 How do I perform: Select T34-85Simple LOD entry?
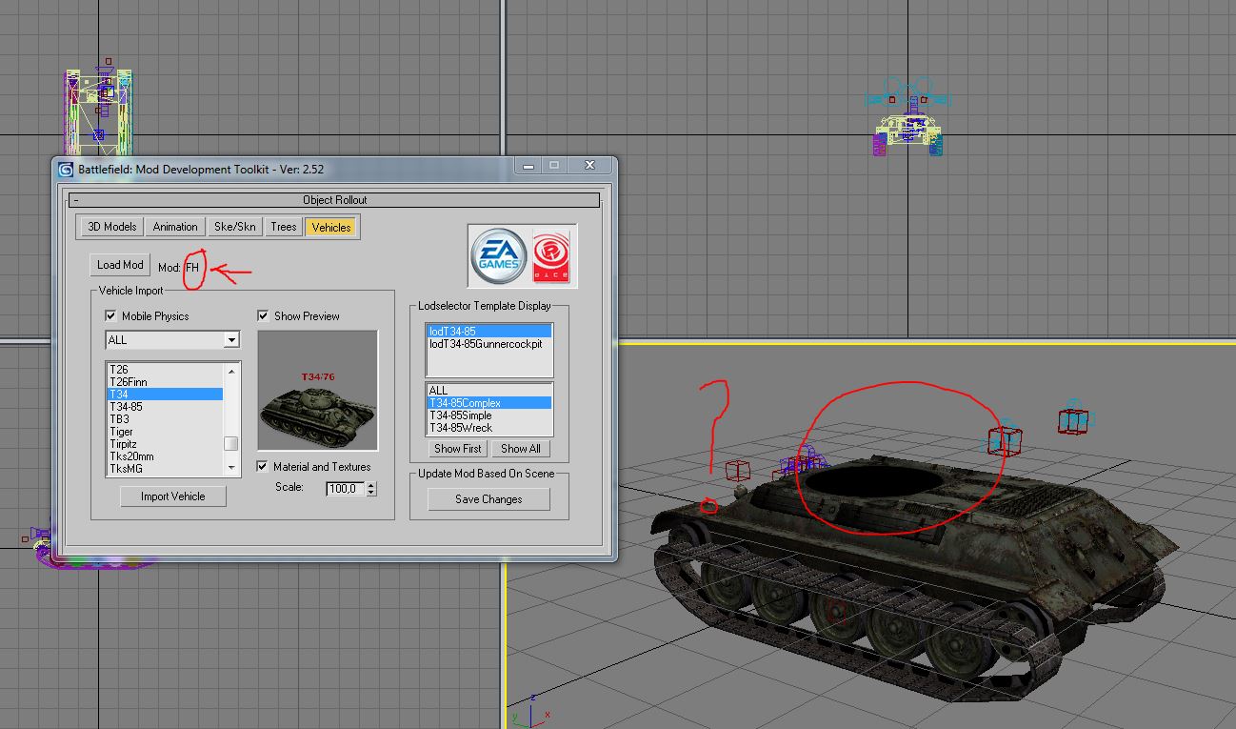(488, 415)
